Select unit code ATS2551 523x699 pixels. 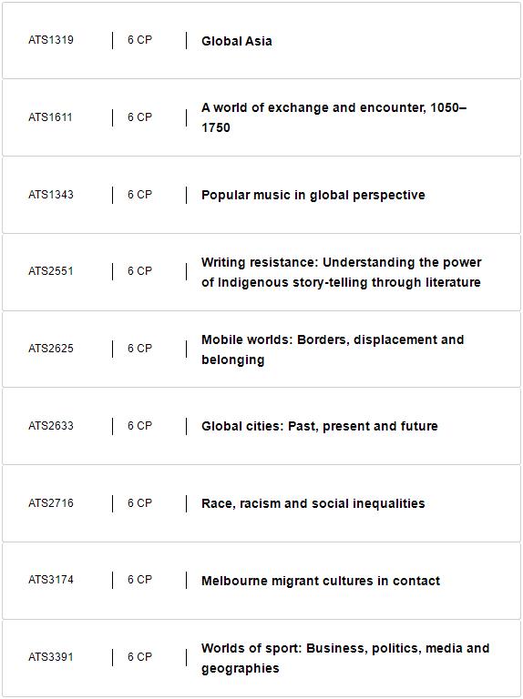(x=51, y=270)
